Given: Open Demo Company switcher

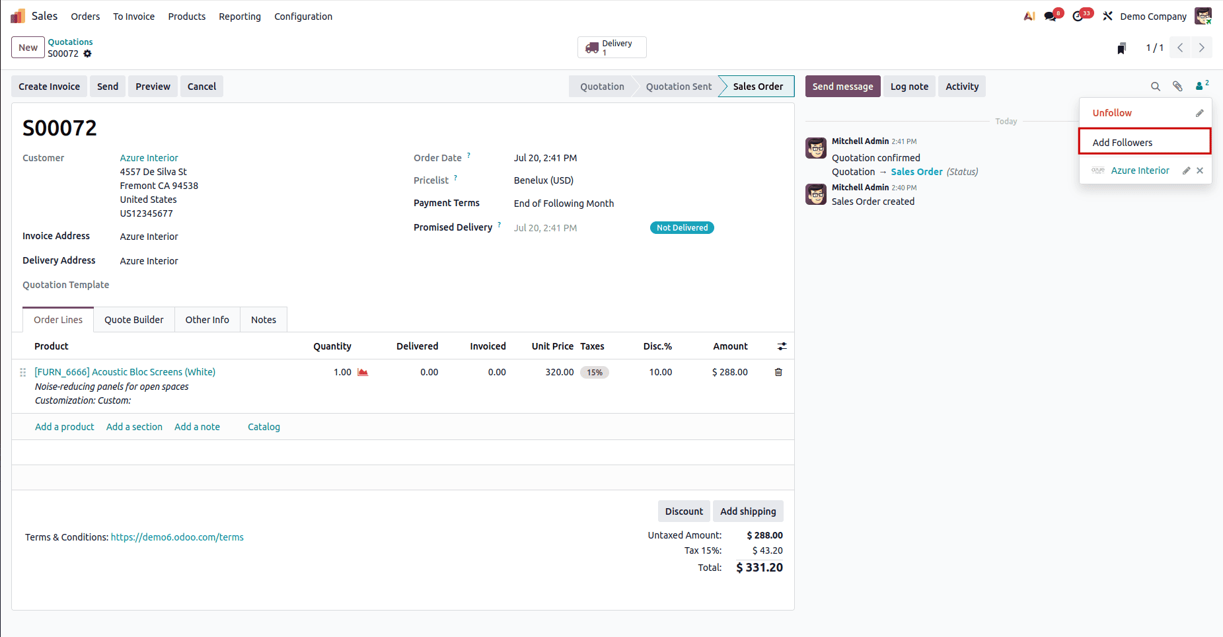Looking at the screenshot, I should (1153, 17).
